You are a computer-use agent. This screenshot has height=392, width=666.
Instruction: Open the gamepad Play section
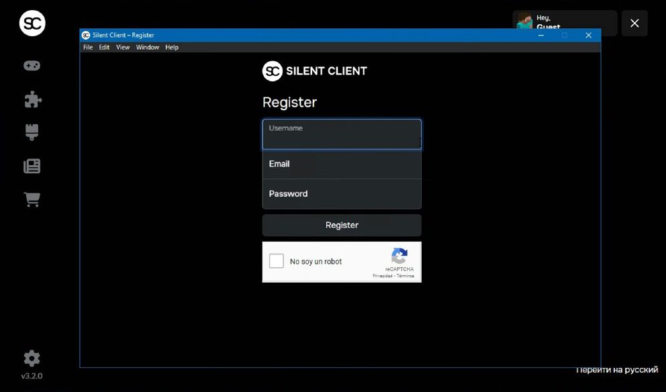tap(32, 65)
